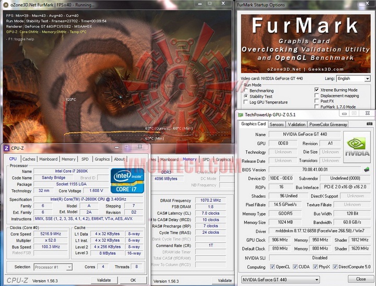Open the Graphics tab in front CPU-Z
The width and height of the screenshot is (376, 286).
click(102, 159)
